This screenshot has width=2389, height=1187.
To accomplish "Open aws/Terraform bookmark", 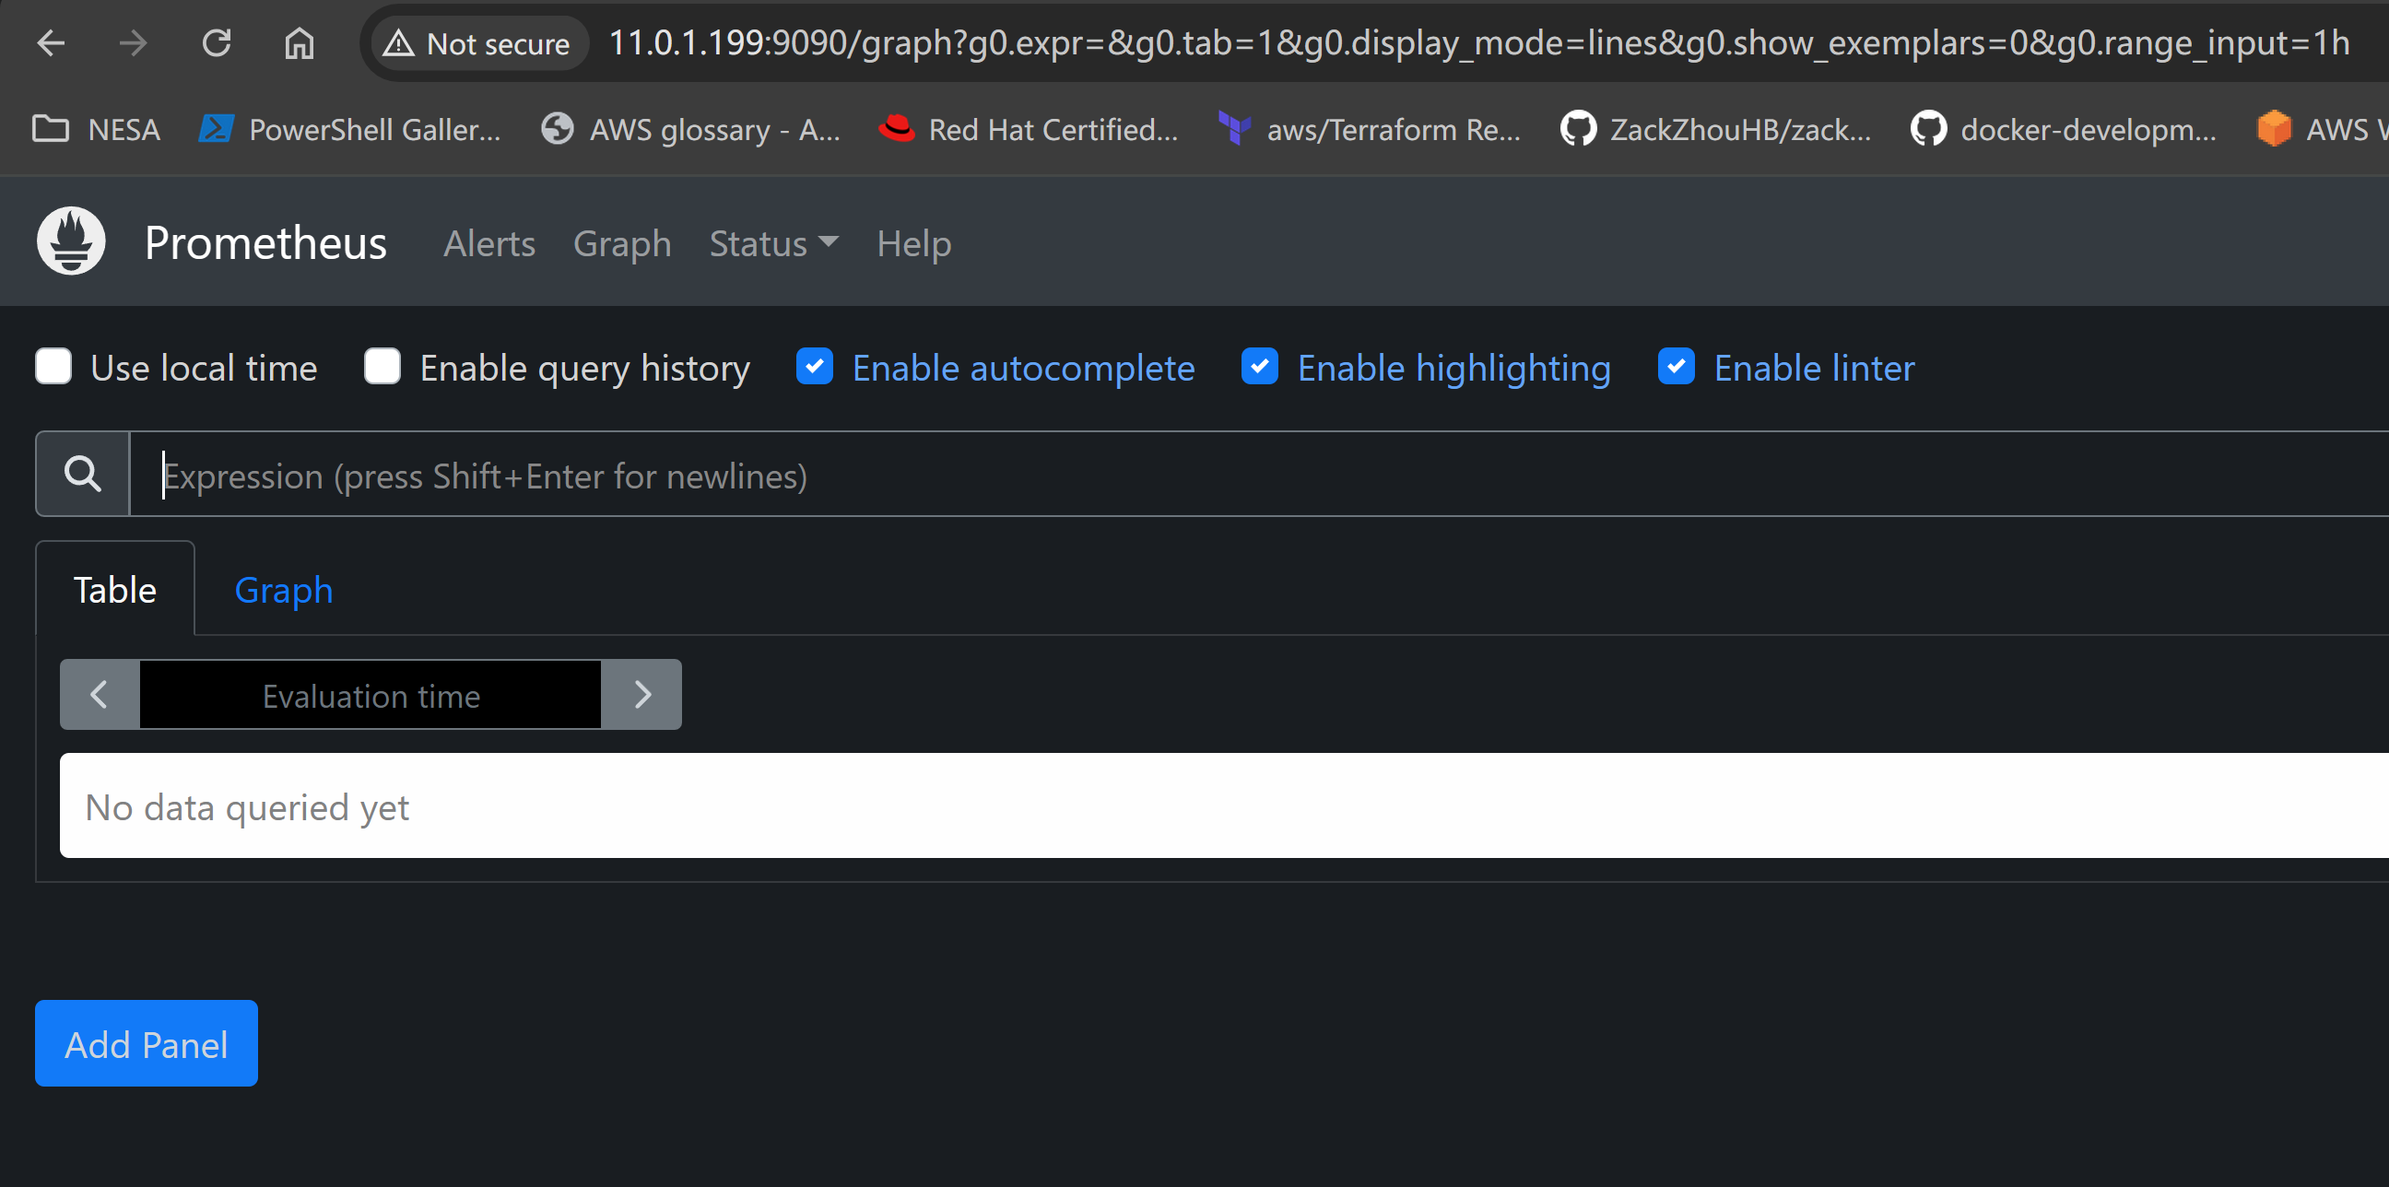I will point(1369,129).
